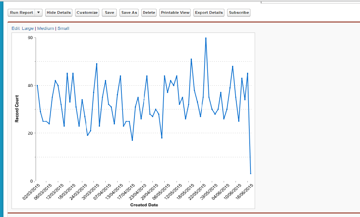The image size is (360, 217).
Task: Select the Small chart size
Action: [63, 28]
